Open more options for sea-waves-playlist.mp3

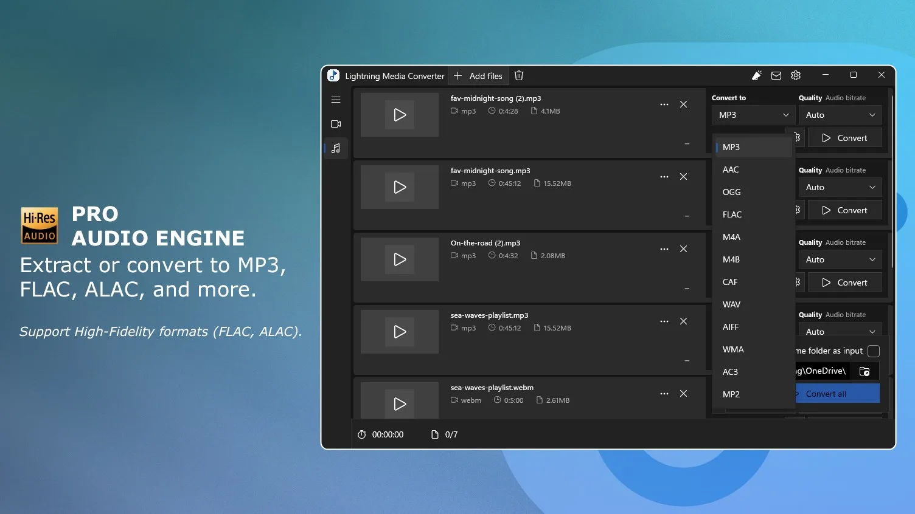(x=664, y=321)
